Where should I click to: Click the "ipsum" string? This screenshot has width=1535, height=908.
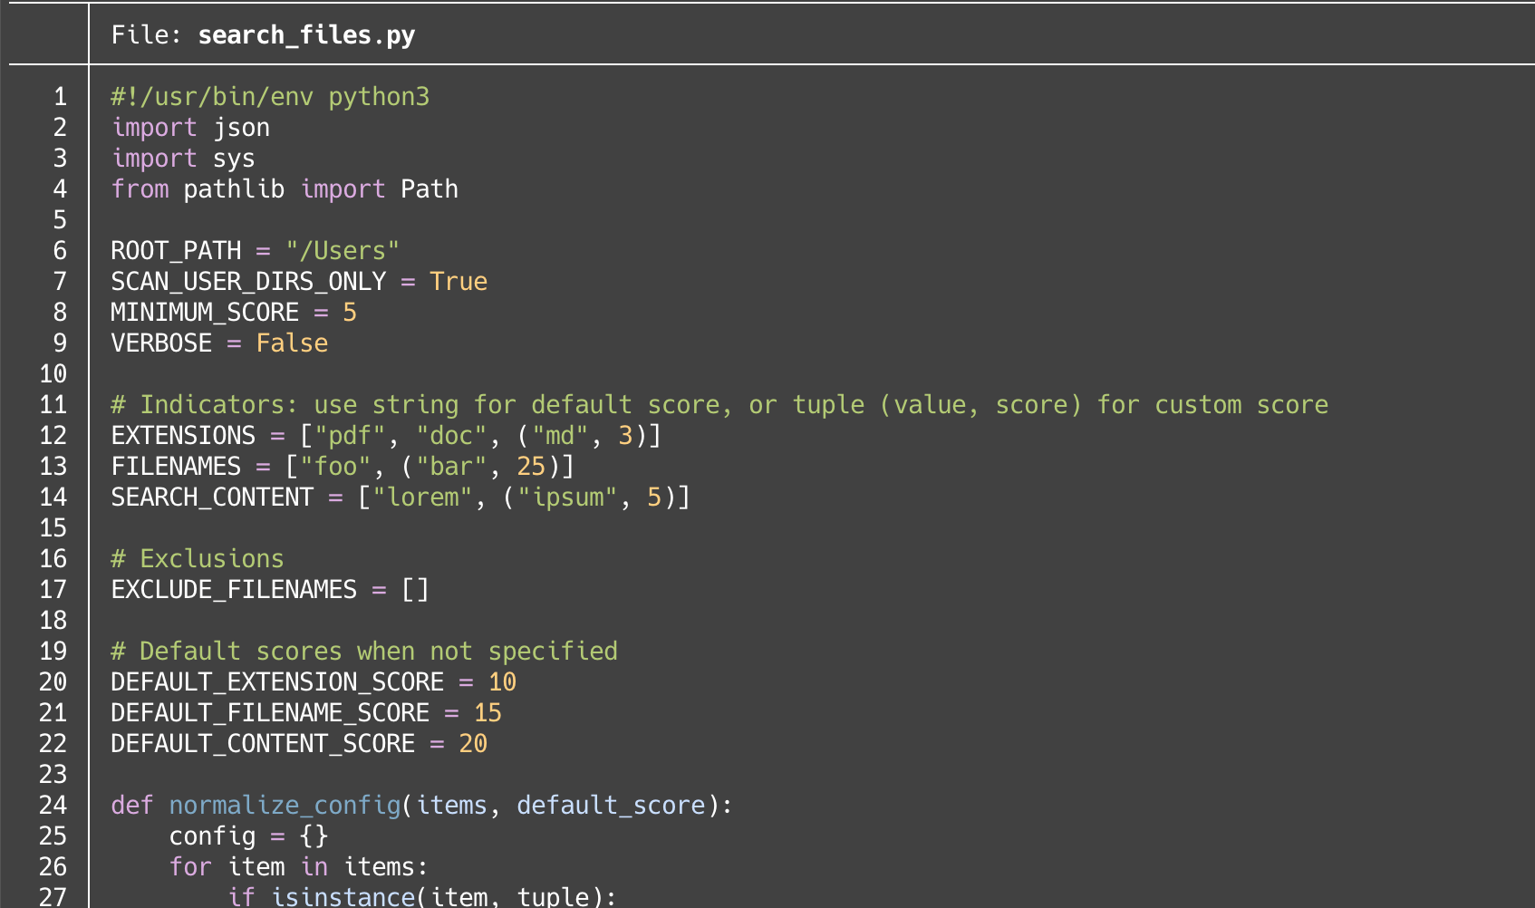click(x=567, y=497)
